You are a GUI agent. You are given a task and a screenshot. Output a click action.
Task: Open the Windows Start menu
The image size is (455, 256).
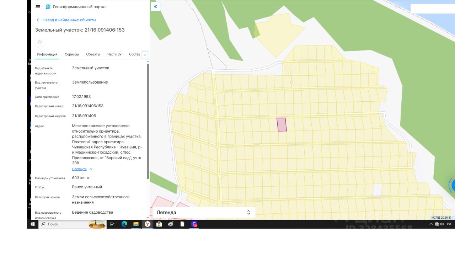coord(33,224)
